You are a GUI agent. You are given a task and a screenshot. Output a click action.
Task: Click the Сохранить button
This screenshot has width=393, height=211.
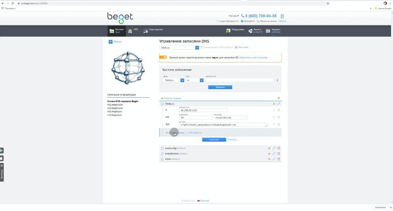214,139
